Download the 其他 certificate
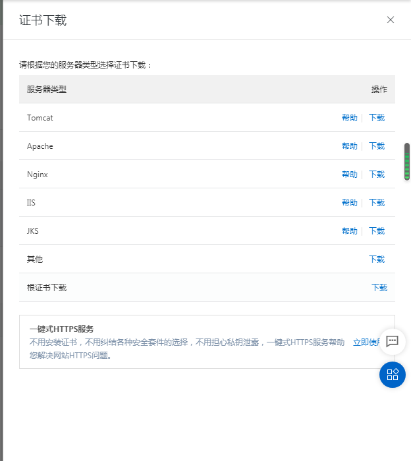 377,259
